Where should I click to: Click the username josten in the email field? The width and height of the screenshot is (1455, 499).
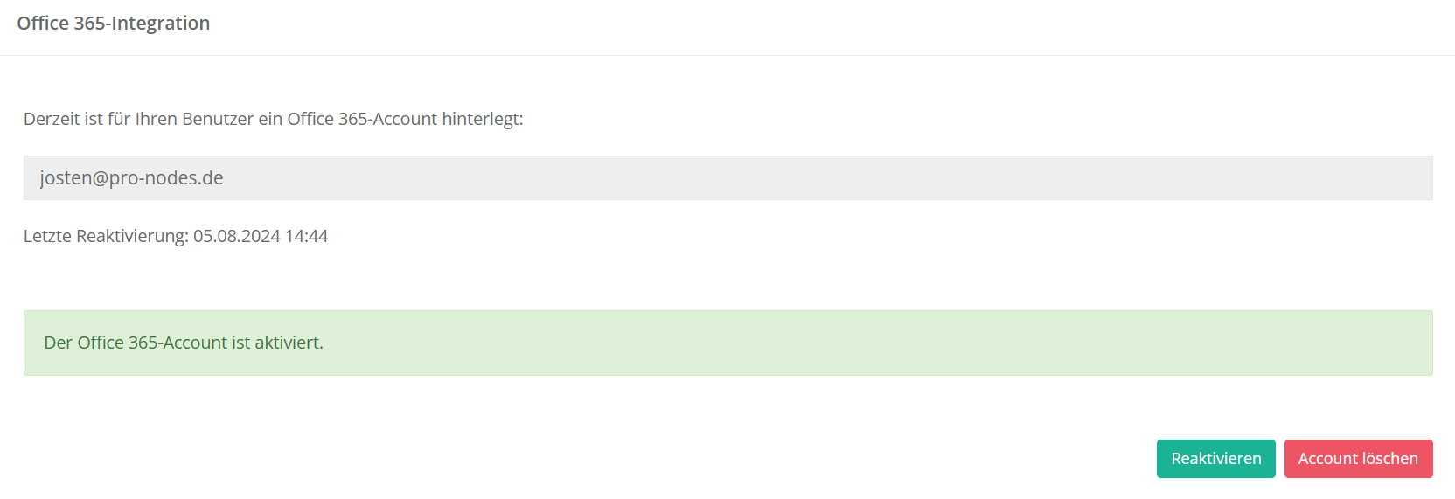[x=65, y=178]
